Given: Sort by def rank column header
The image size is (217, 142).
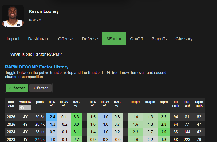Looking at the screenshot, I should coord(187,104).
